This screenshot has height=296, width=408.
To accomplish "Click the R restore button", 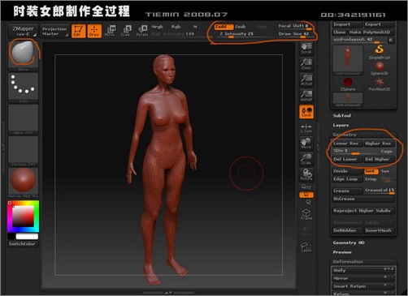I will 391,40.
